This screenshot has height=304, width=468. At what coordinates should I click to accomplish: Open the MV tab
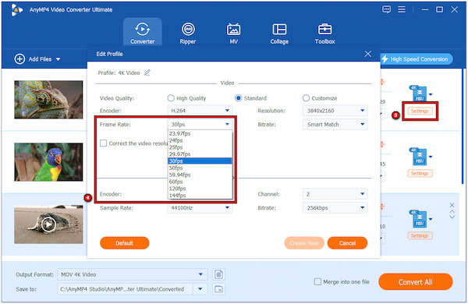point(233,33)
